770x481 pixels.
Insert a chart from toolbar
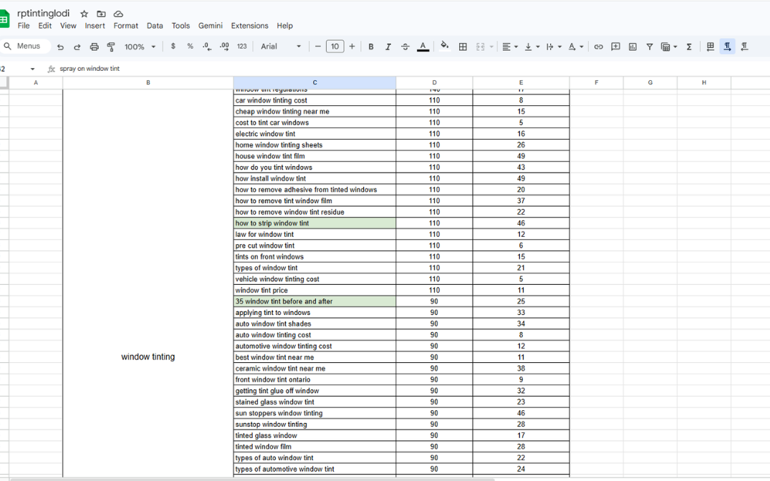(x=632, y=47)
